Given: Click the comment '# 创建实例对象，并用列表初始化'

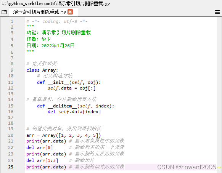Looking at the screenshot, I should pyautogui.click(x=64, y=128).
